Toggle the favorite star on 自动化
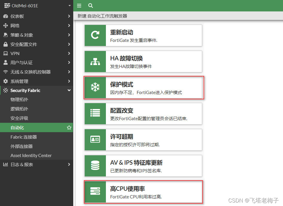 (x=69, y=128)
